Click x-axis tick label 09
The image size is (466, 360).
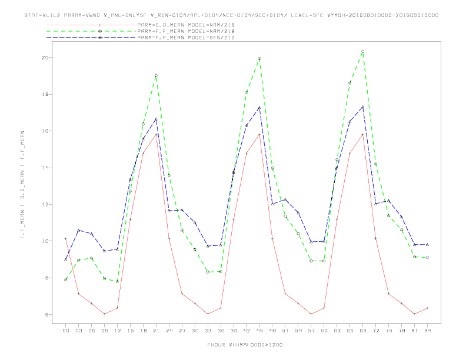pos(104,331)
